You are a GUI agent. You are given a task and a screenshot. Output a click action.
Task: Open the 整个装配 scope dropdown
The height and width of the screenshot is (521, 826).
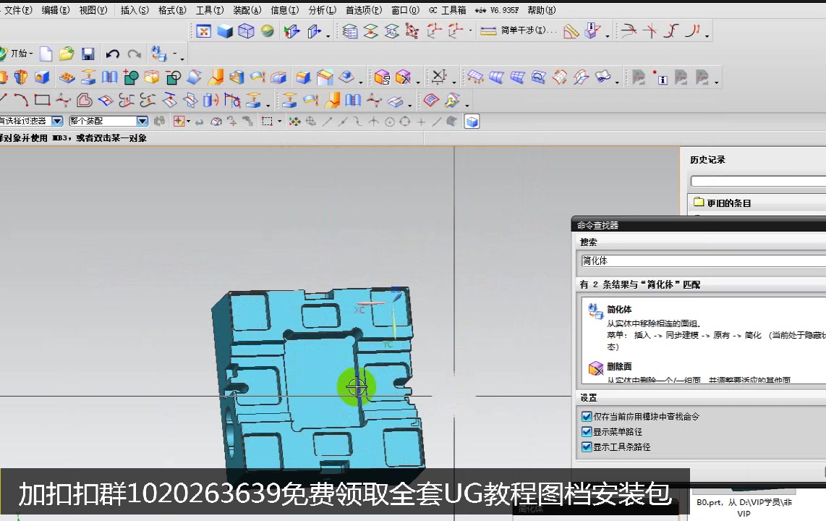(142, 121)
